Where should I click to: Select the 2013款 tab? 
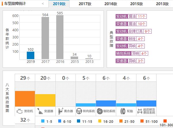pyautogui.click(x=162, y=4)
